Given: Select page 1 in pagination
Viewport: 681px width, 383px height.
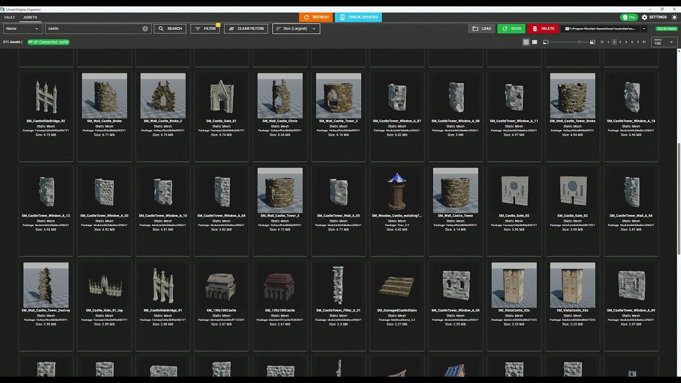Looking at the screenshot, I should click(614, 42).
